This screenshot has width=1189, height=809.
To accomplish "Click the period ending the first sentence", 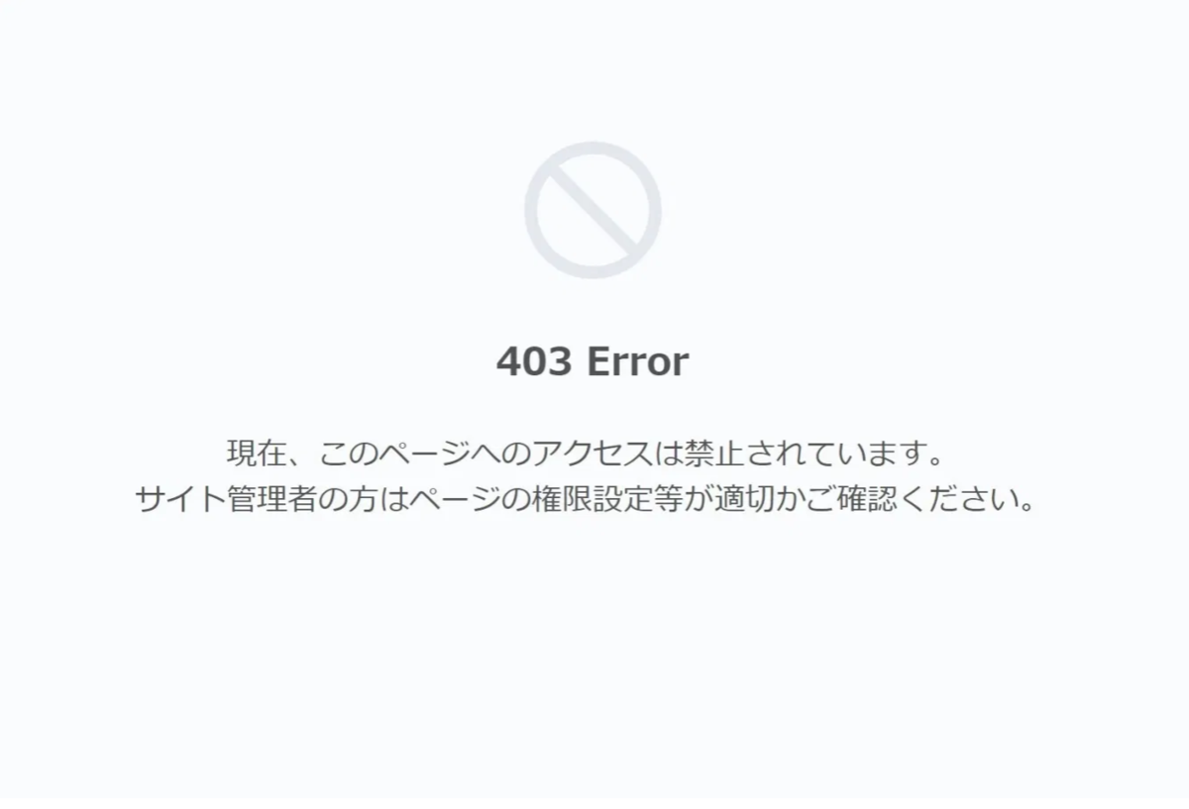I will [926, 464].
